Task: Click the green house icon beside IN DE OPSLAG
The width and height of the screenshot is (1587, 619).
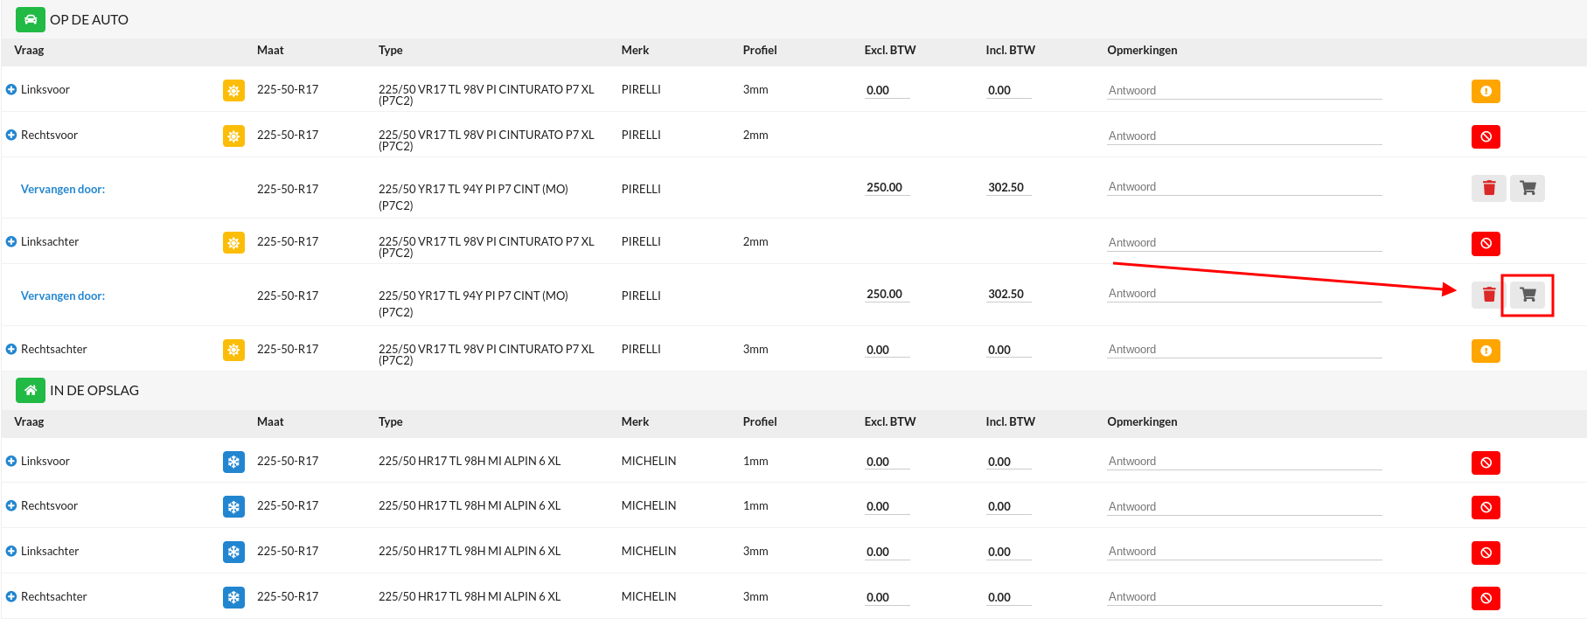Action: click(31, 390)
